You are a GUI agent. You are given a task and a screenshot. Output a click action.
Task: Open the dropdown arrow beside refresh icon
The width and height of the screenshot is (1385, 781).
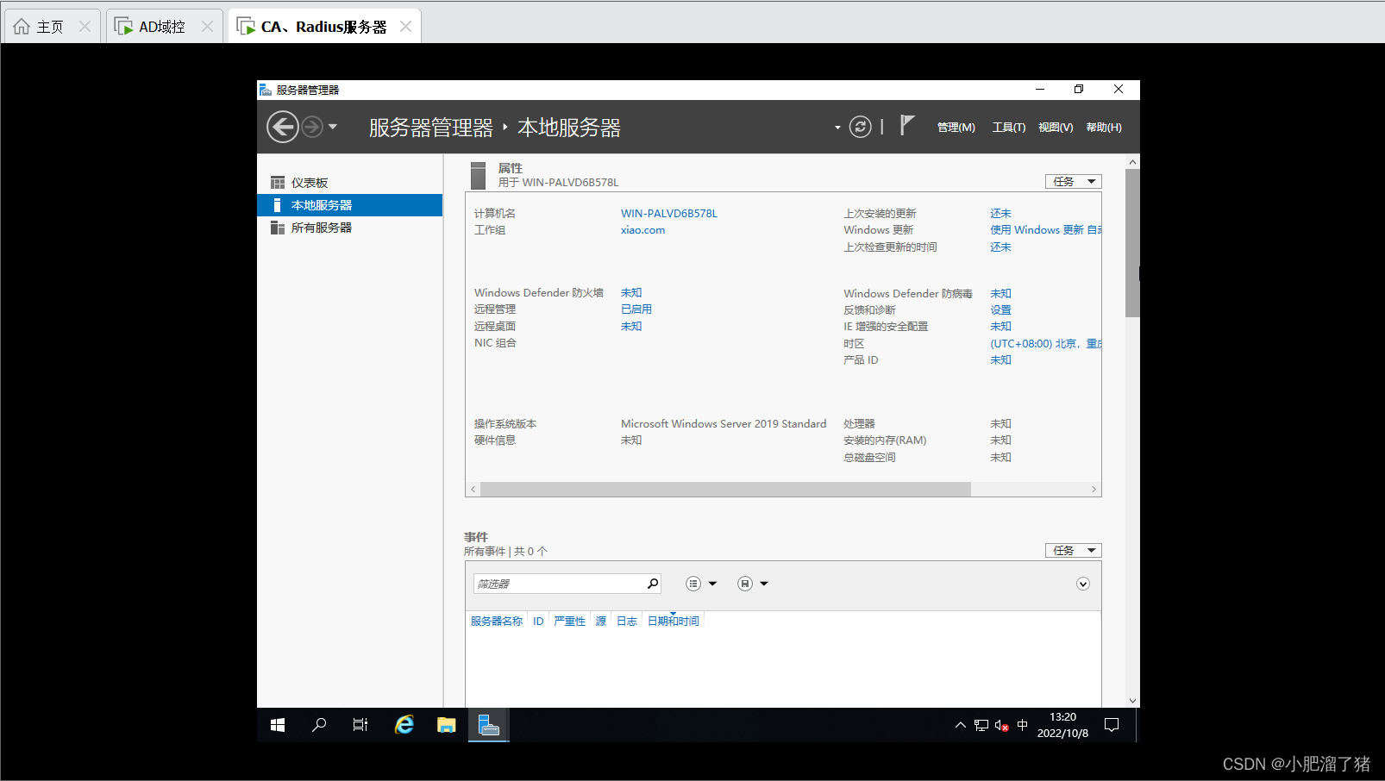pos(837,128)
